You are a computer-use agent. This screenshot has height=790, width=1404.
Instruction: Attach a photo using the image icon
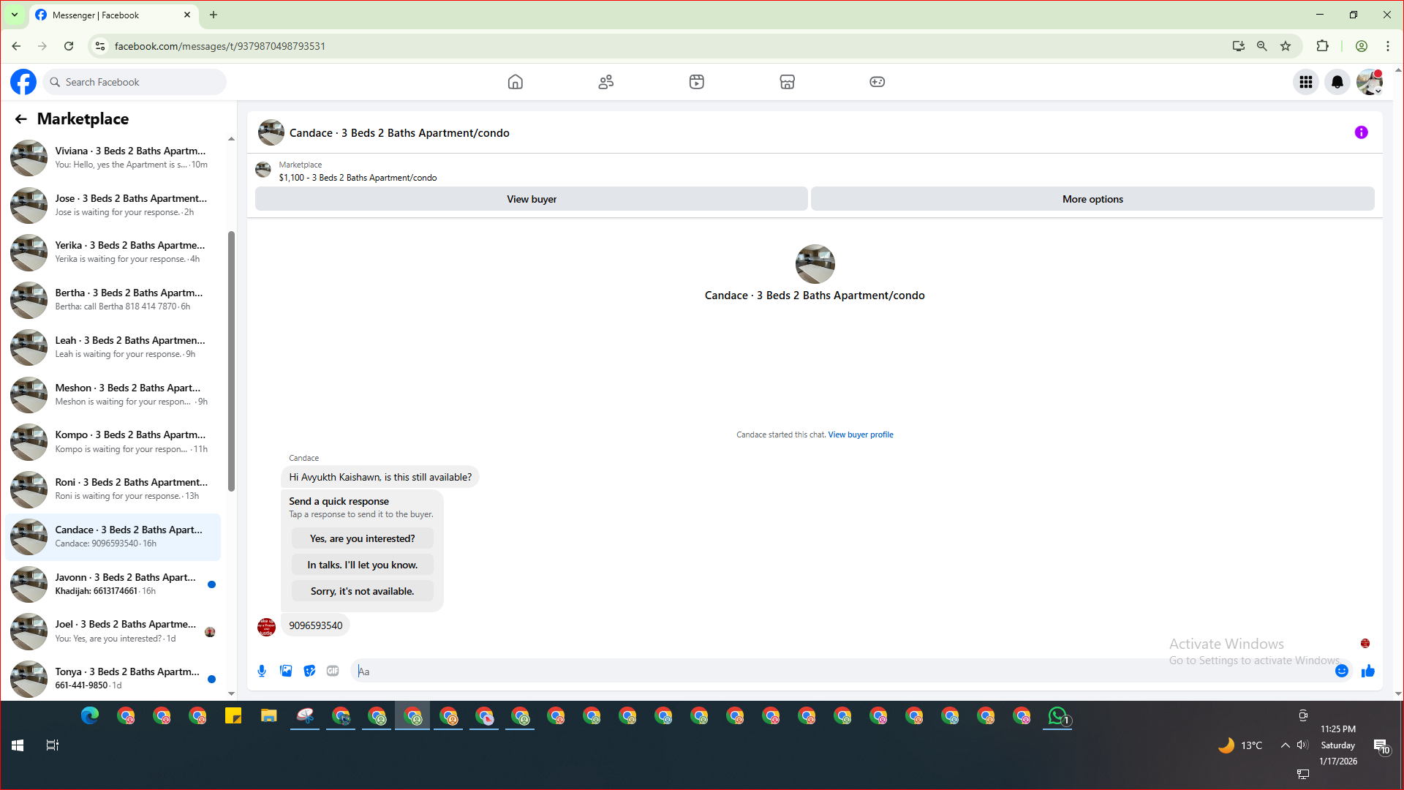[x=286, y=671]
